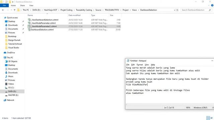
Task: Select This PC in navigation pane
Action: pos(10,58)
